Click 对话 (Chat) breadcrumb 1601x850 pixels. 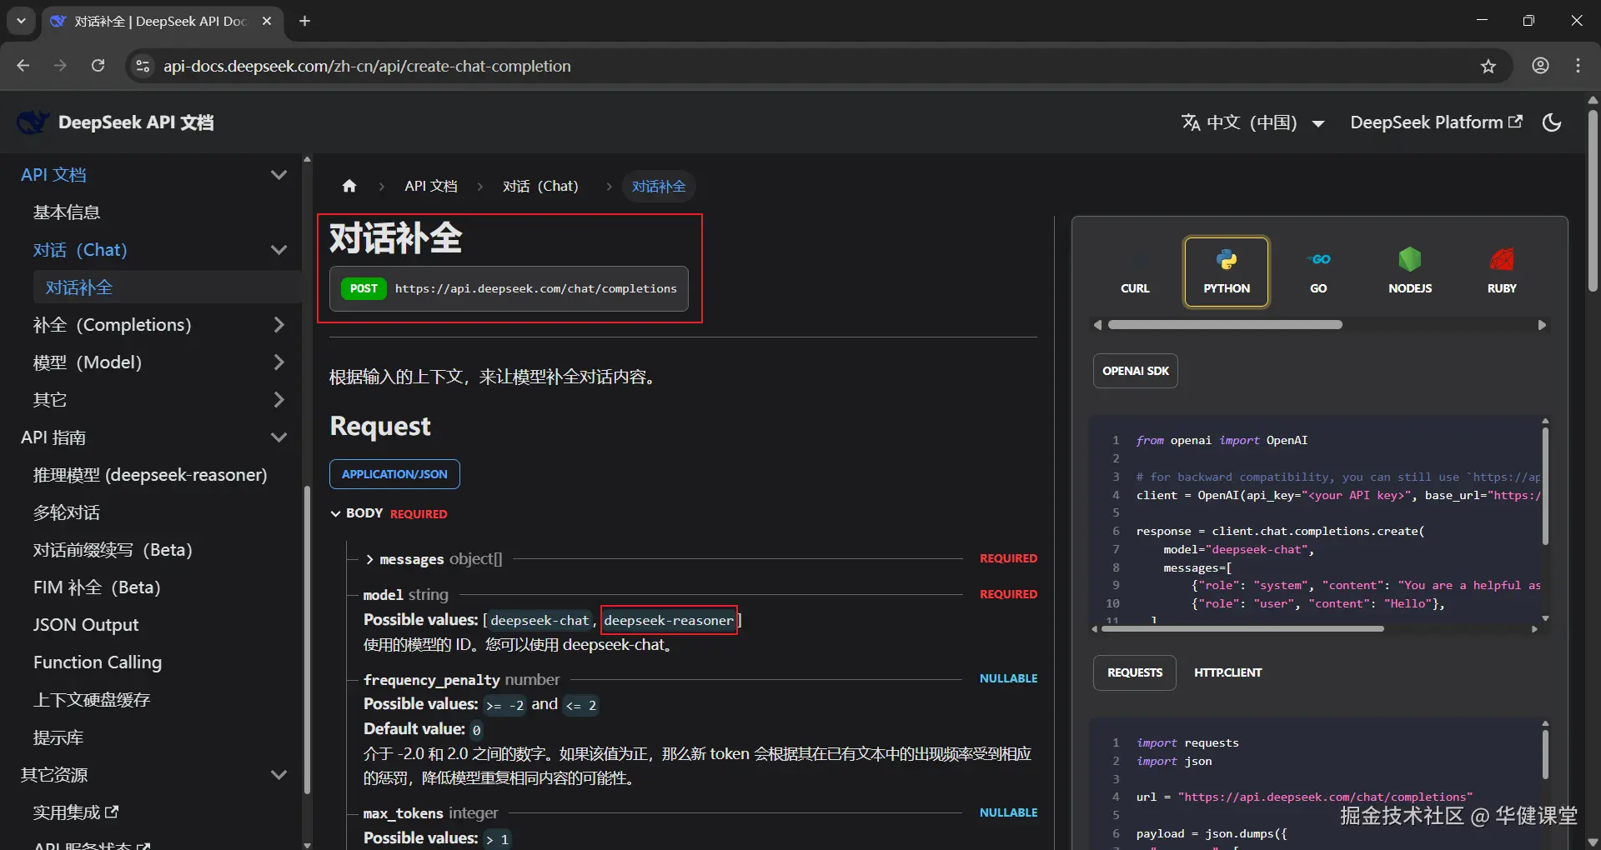pos(540,186)
